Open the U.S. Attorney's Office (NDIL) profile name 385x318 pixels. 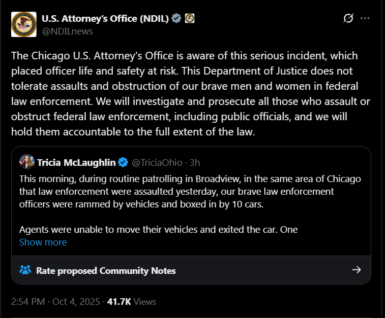(x=105, y=19)
